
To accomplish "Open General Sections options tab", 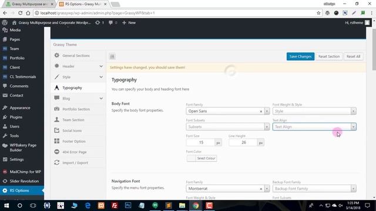I will click(x=78, y=56).
